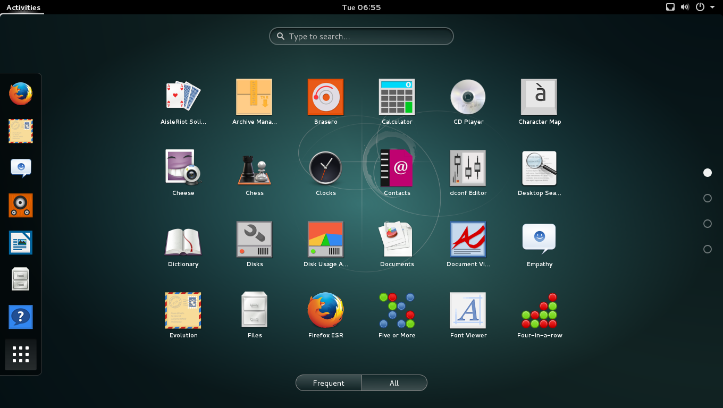723x408 pixels.
Task: Click the power icon in top bar
Action: click(x=700, y=7)
